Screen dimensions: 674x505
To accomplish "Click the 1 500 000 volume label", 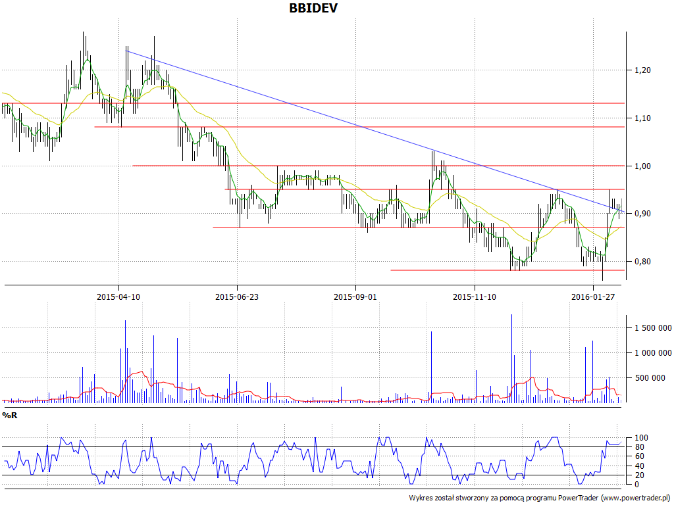I will click(653, 328).
